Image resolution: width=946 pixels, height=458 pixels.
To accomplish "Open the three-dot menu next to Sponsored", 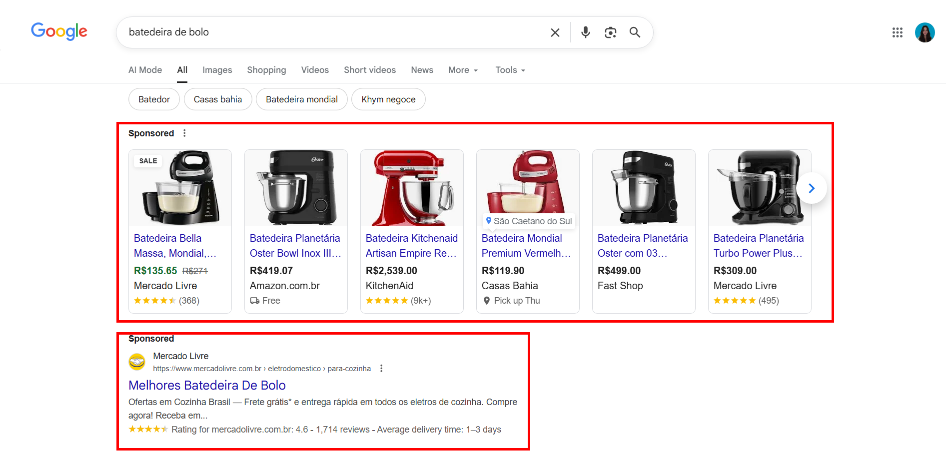I will click(x=184, y=133).
